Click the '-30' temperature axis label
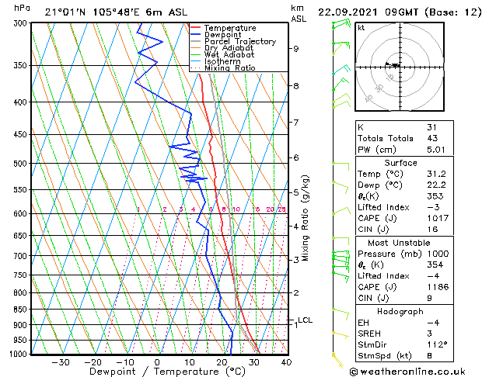The image size is (489, 377). [x=61, y=363]
